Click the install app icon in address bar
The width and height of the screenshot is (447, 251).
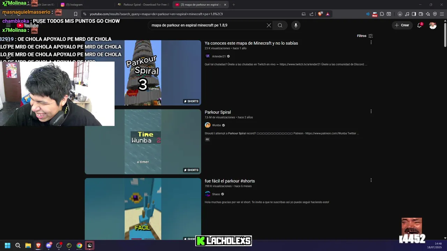[x=303, y=14]
